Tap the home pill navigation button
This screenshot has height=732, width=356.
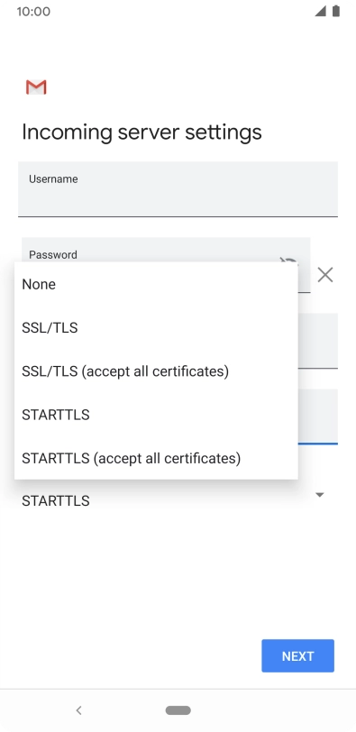click(178, 710)
